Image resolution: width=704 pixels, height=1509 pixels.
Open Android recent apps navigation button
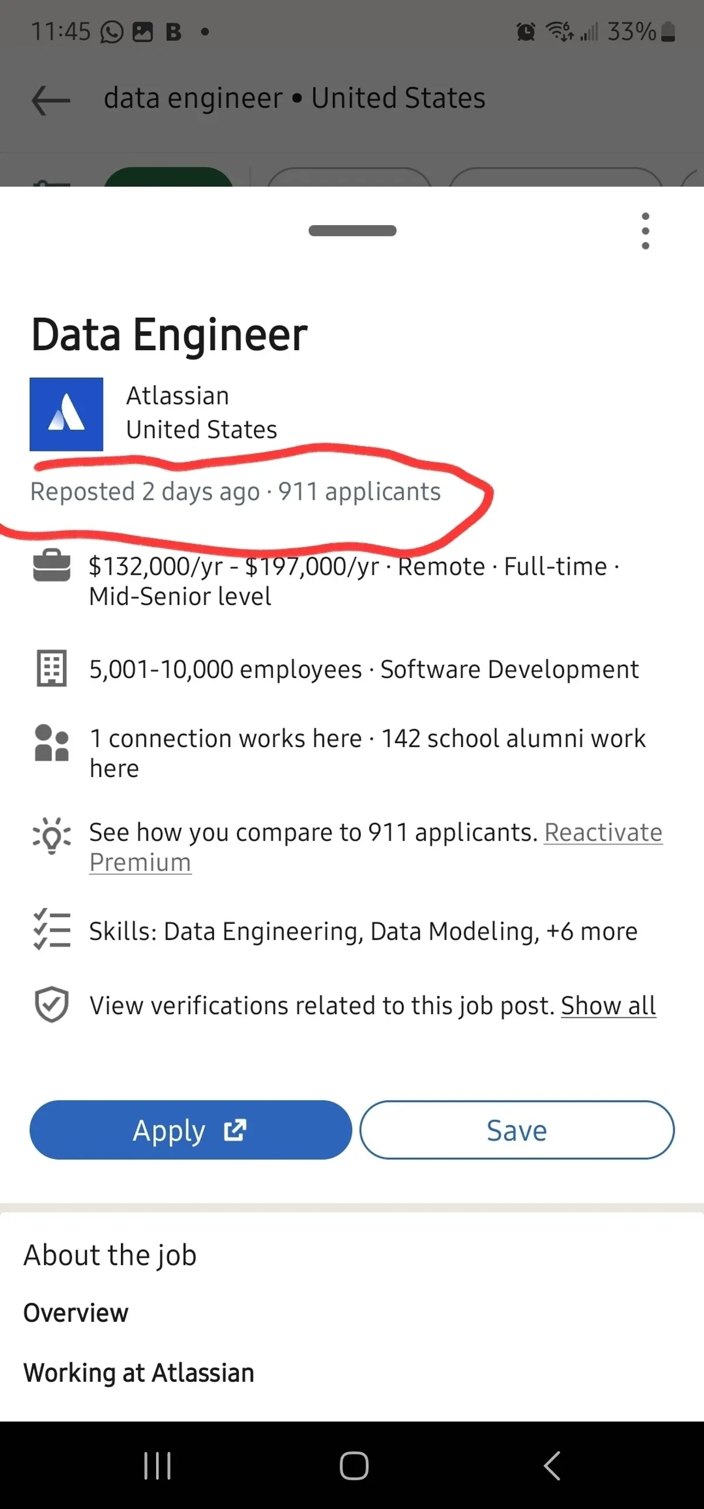tap(157, 1466)
